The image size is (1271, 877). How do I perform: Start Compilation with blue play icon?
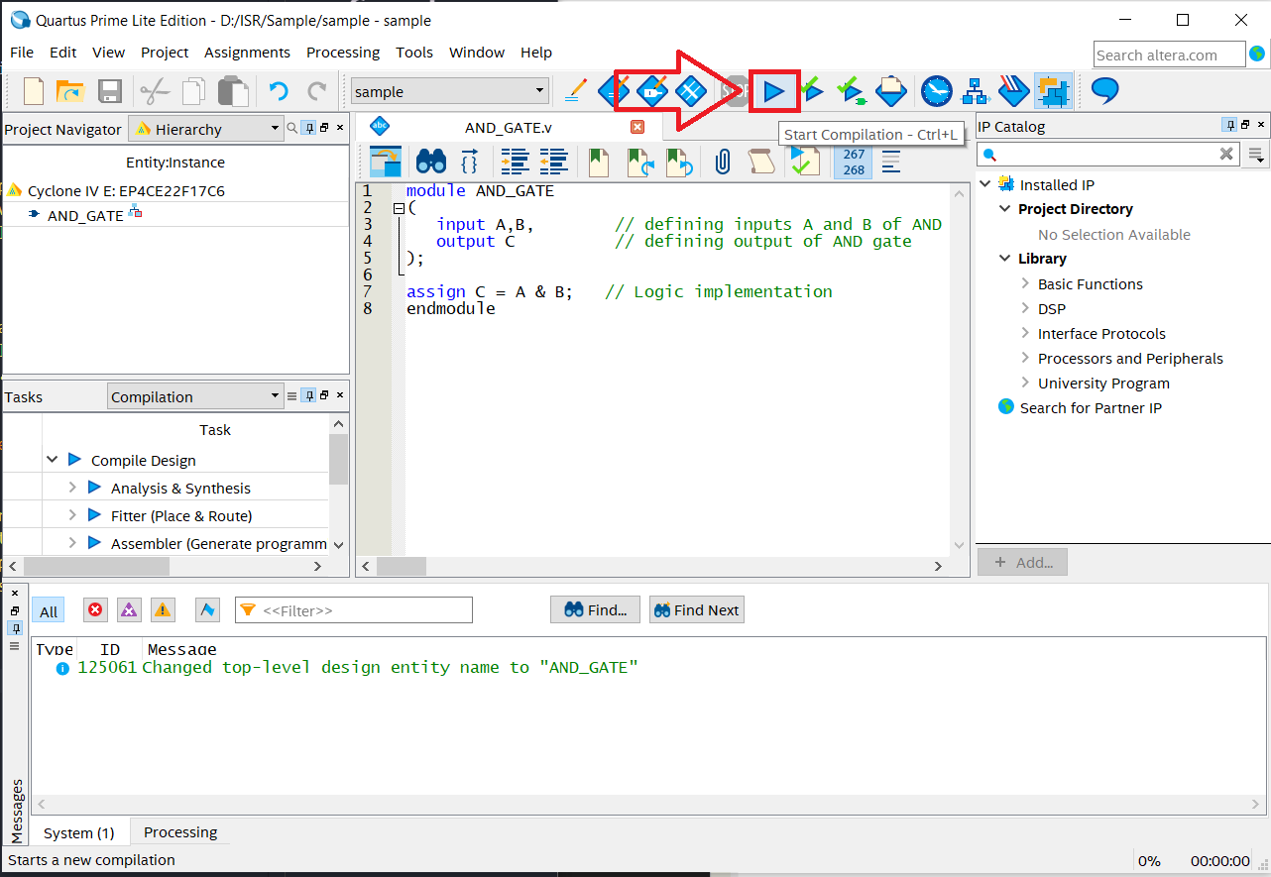click(774, 92)
